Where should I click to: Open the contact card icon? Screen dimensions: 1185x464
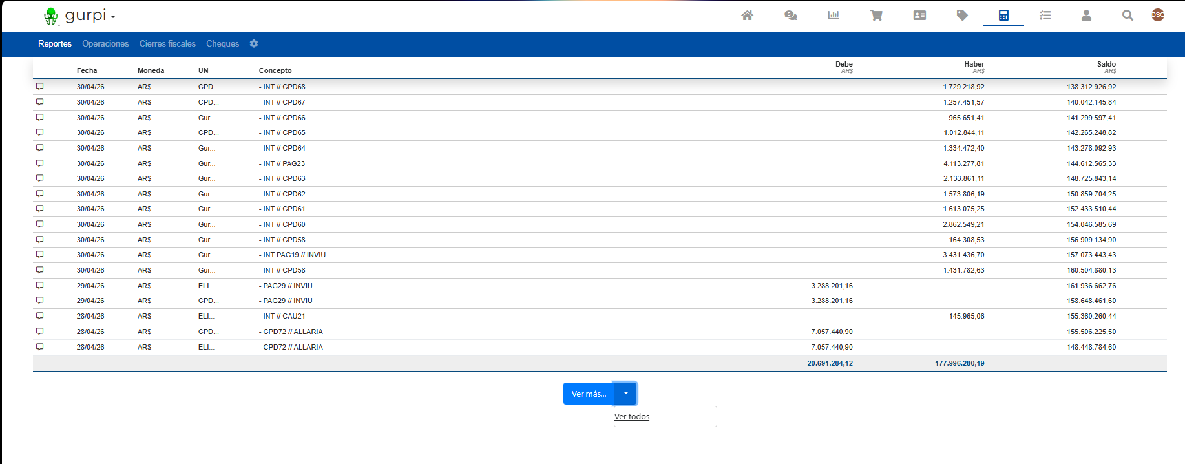click(x=919, y=15)
